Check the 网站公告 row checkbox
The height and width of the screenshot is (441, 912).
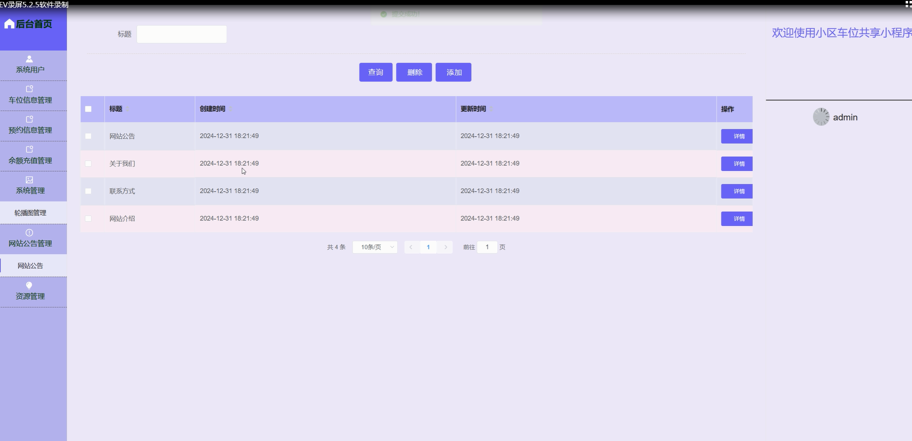[x=88, y=136]
